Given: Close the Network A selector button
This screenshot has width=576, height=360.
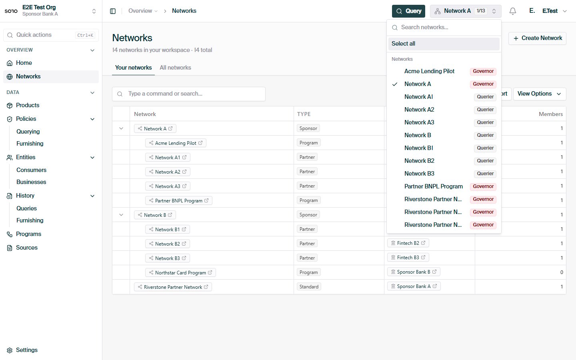Looking at the screenshot, I should coord(466,11).
